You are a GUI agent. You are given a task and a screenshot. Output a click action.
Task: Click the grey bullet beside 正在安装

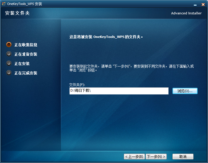click(x=9, y=64)
